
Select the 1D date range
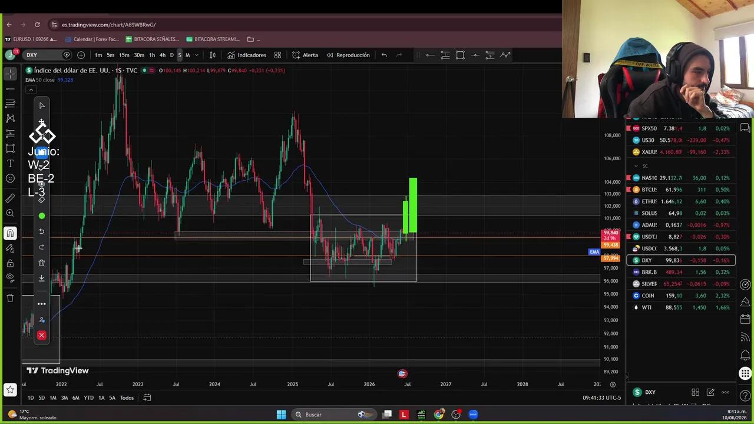point(31,397)
